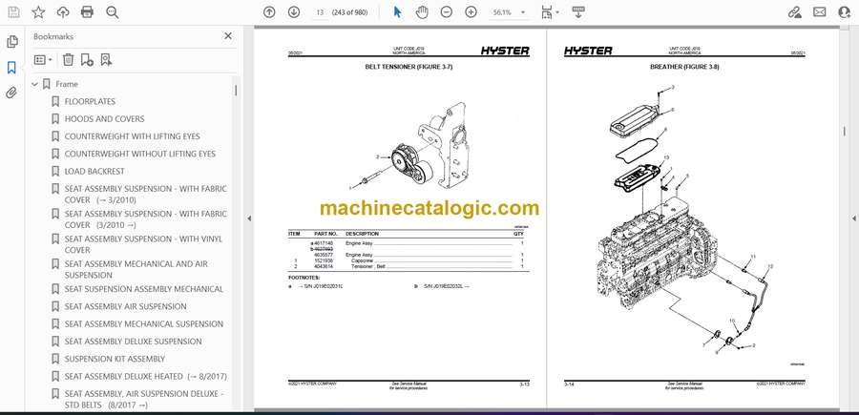Open share with others account icon

click(845, 12)
